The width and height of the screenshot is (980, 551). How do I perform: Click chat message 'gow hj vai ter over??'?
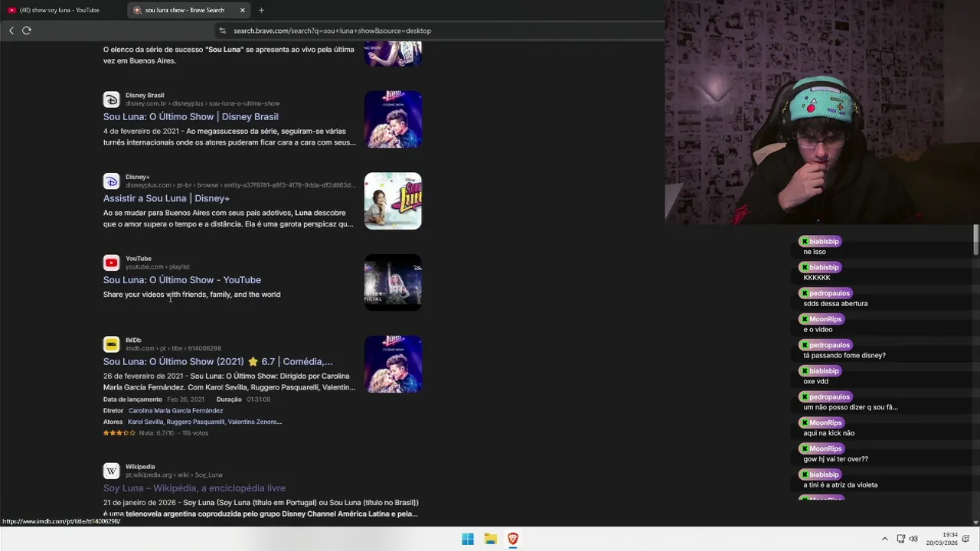[x=836, y=459]
